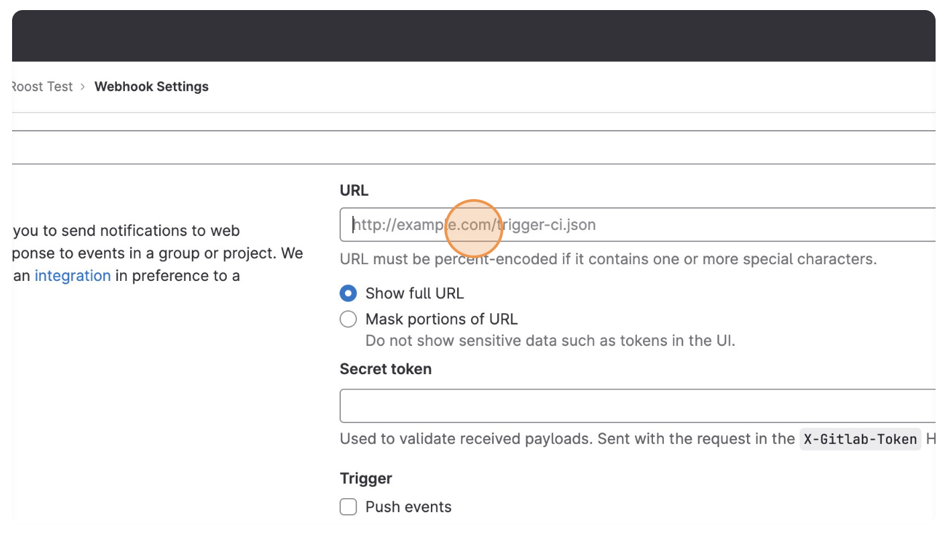Image resolution: width=949 pixels, height=535 pixels.
Task: Click the sensitive data description text
Action: point(550,341)
